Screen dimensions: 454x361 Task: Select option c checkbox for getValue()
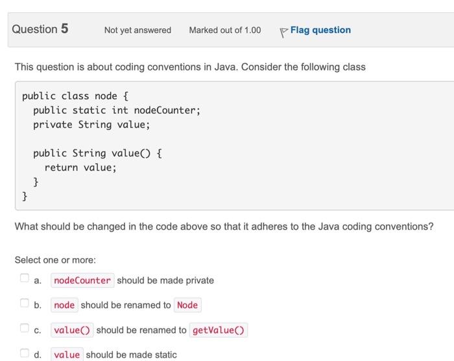(24, 329)
